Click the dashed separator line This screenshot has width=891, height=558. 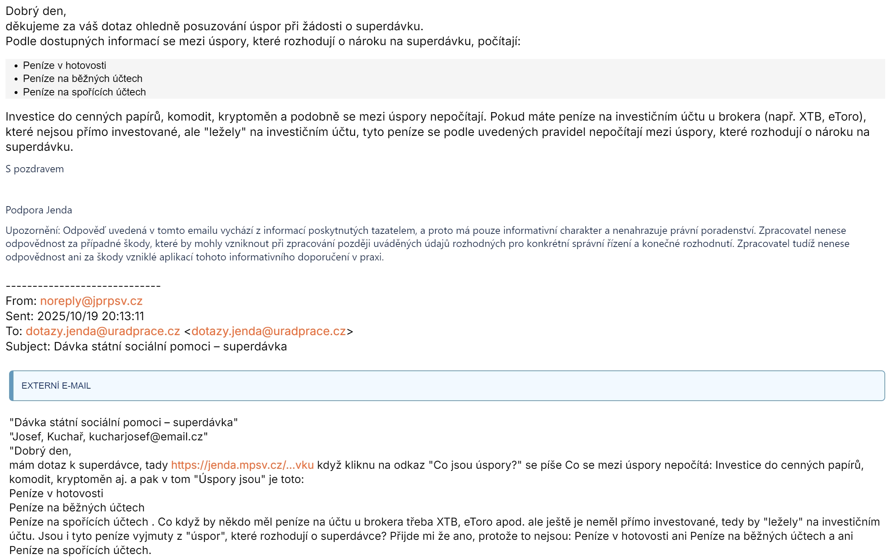83,286
